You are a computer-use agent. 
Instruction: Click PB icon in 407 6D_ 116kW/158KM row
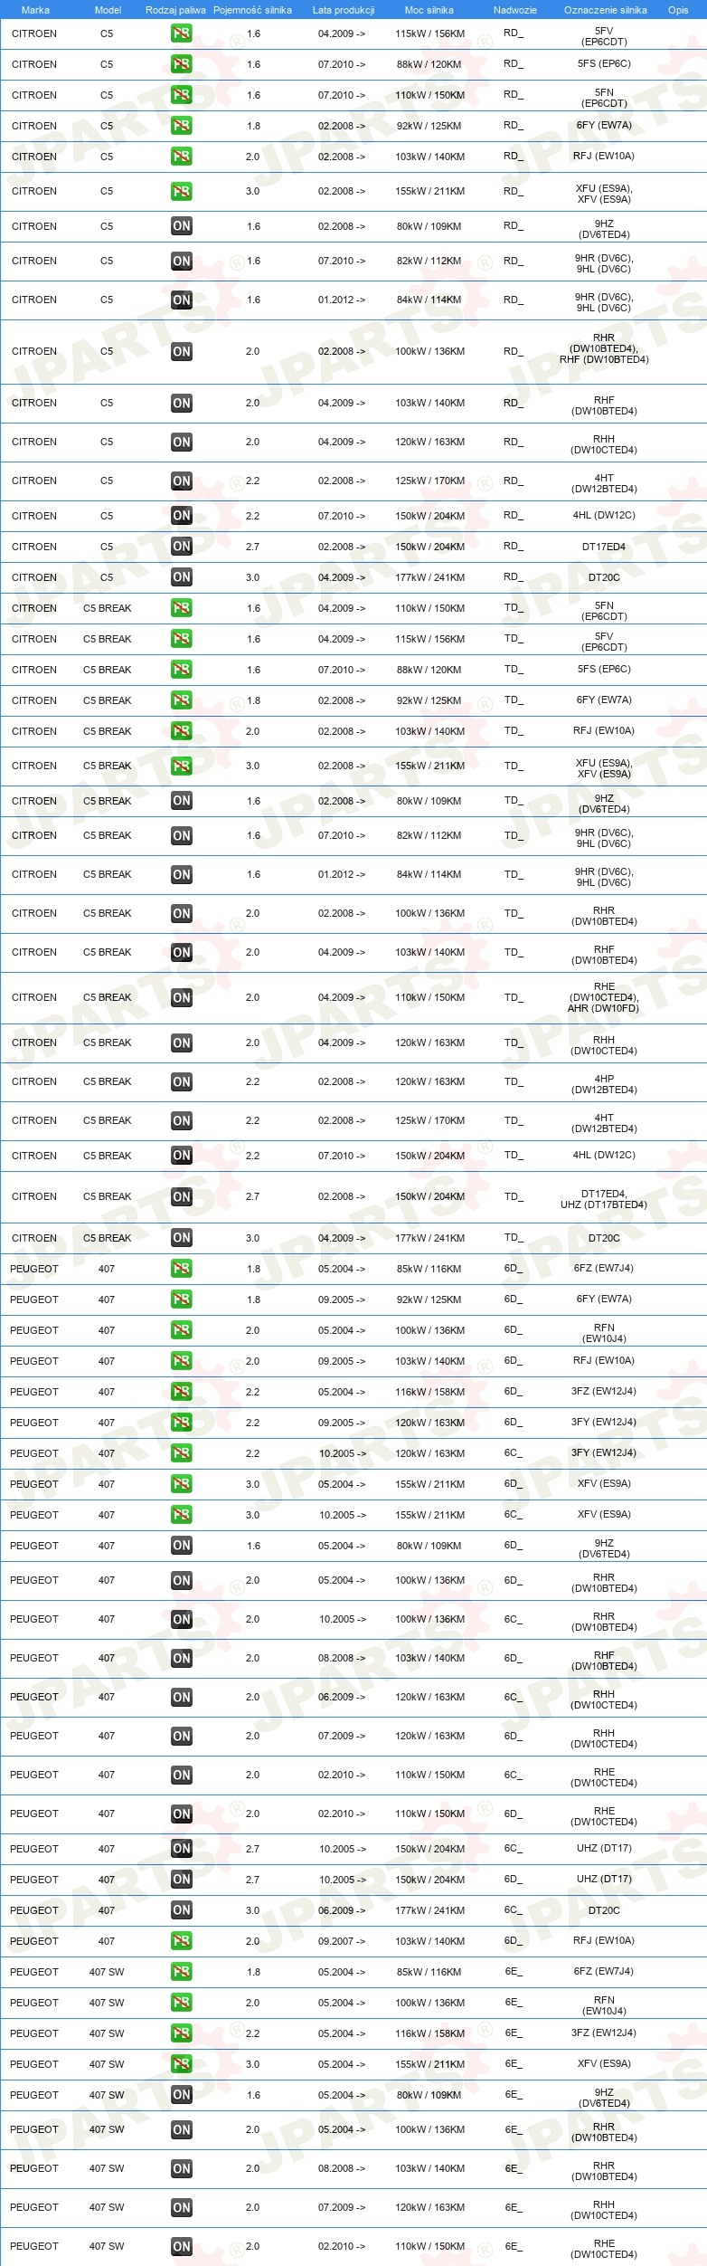point(182,1392)
